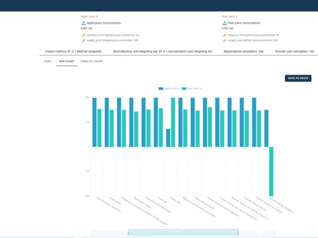318x238 pixels.
Task: Click pencil icon beside weight_prod1 Apple juice parameter
Action: (x=84, y=40)
